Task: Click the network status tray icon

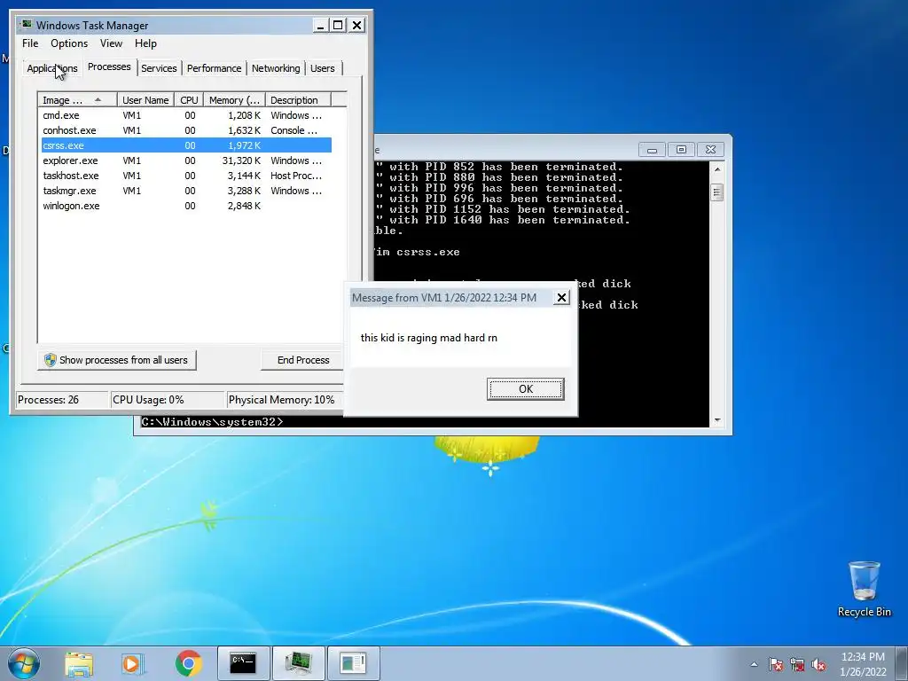Action: point(797,664)
